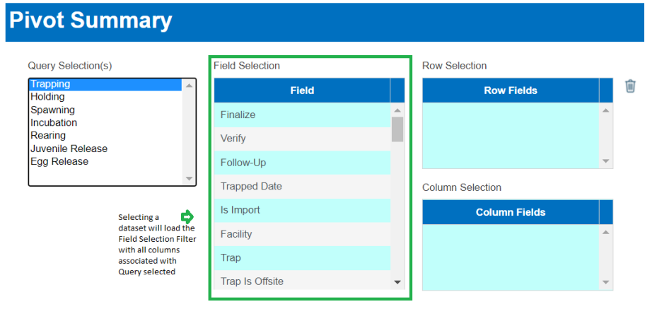Click the Field Selection scrollbar thumb
The height and width of the screenshot is (309, 645).
click(x=397, y=129)
